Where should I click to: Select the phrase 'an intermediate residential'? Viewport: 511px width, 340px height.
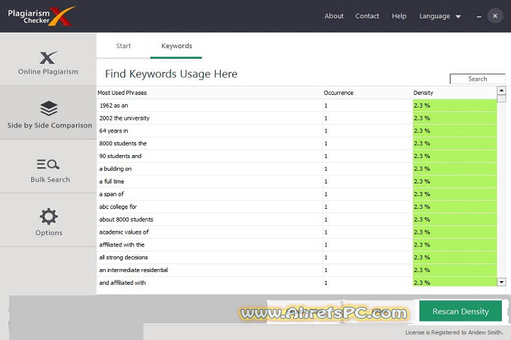[x=133, y=271]
